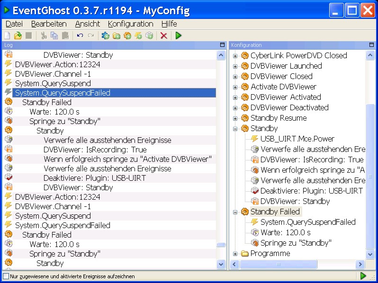Click the Konfiguration scroll left arrow

[234, 264]
